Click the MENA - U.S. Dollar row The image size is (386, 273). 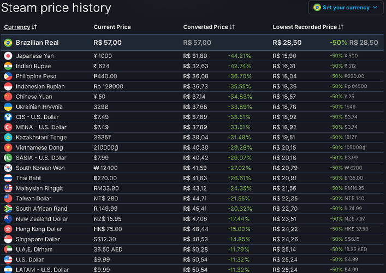192,127
